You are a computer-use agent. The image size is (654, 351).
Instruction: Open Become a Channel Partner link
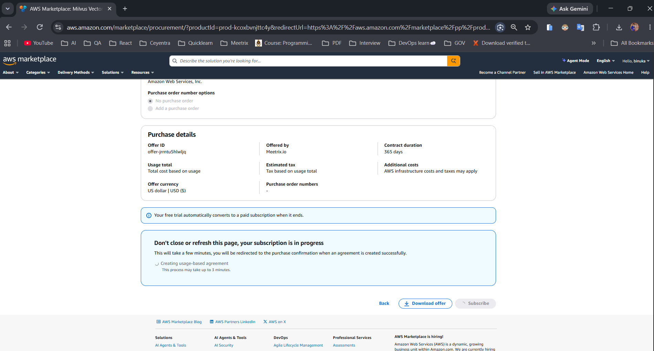(x=502, y=72)
